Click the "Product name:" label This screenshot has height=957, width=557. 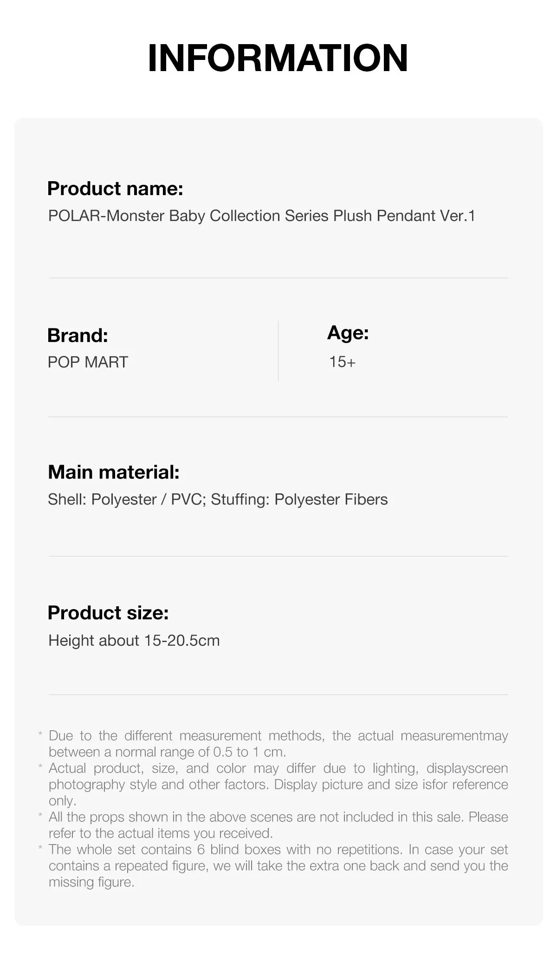point(115,189)
